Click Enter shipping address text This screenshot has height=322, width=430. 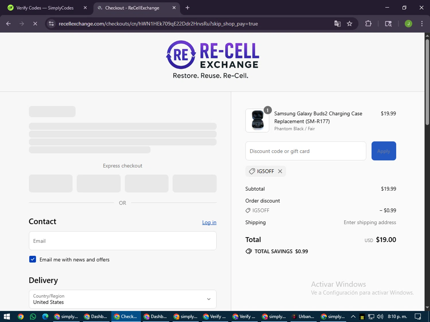[370, 222]
